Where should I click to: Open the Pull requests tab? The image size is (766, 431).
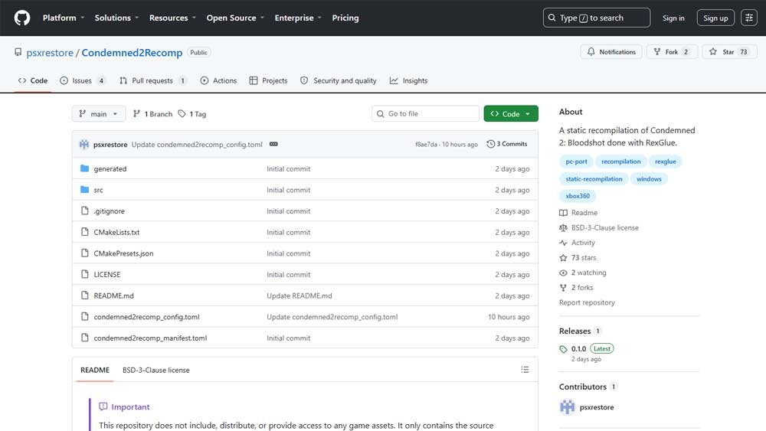point(152,80)
